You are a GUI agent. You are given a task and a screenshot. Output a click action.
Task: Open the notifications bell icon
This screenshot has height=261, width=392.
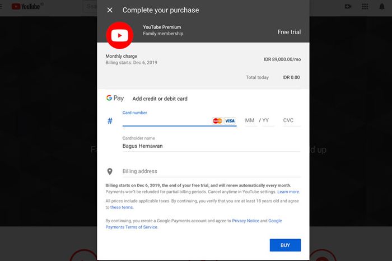coord(382,7)
